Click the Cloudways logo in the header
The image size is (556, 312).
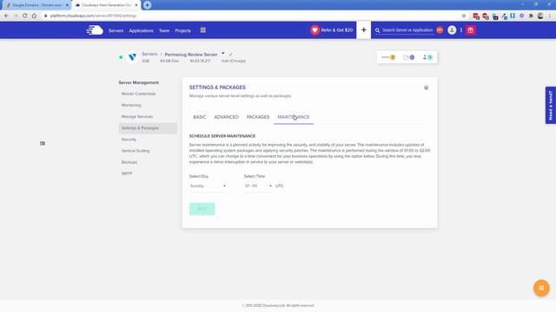[95, 30]
